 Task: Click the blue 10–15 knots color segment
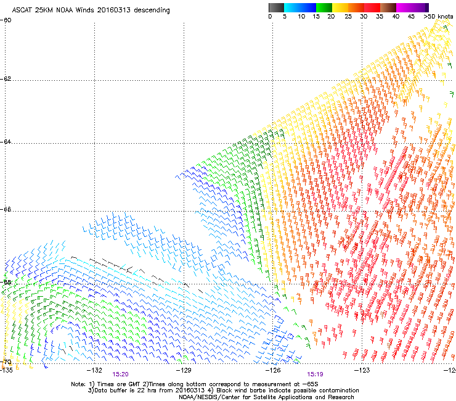pyautogui.click(x=308, y=7)
